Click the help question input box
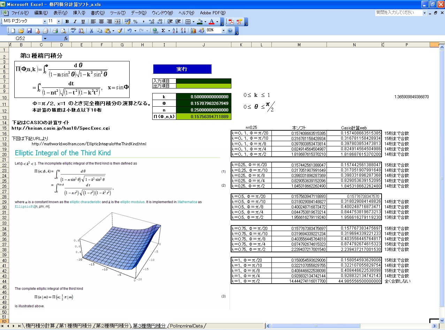Viewport: 445px width, 330px height. pyautogui.click(x=399, y=13)
